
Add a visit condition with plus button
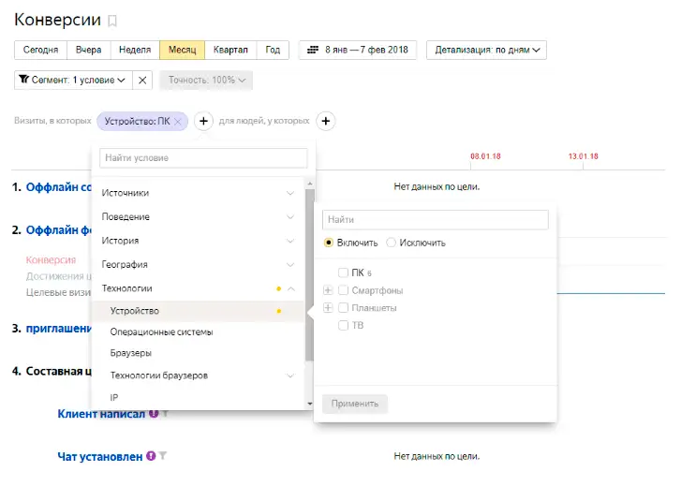[x=203, y=121]
